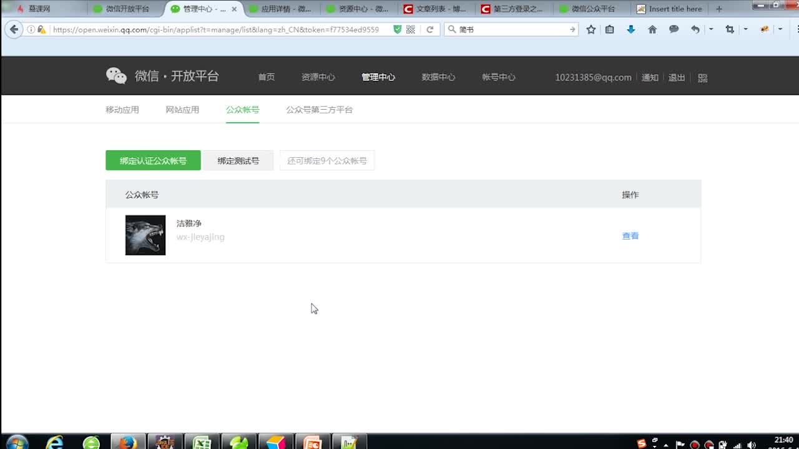Screen dimensions: 799x449
Task: Select the 公众号第三方平台 sub-tab
Action: [320, 110]
